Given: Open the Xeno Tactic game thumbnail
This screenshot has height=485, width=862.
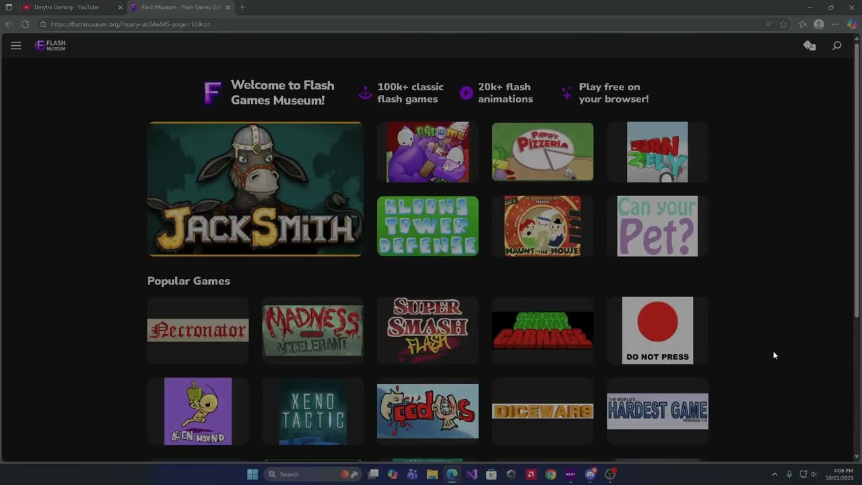Looking at the screenshot, I should coord(312,412).
